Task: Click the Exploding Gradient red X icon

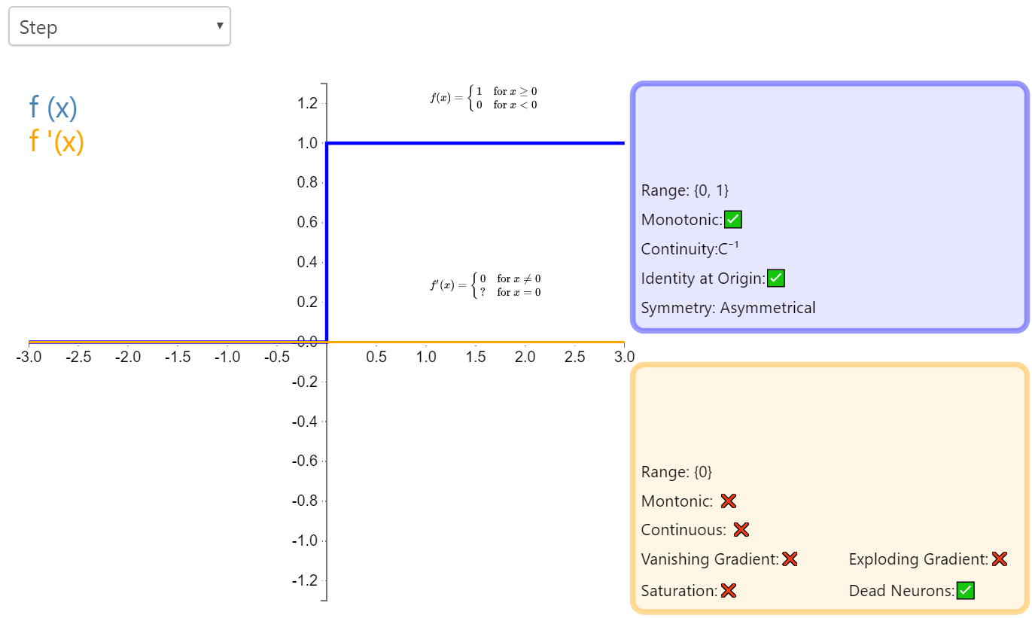Action: pyautogui.click(x=1000, y=559)
